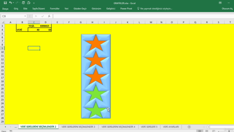
Task: Select row 9 header
Action: click(x=2, y=48)
